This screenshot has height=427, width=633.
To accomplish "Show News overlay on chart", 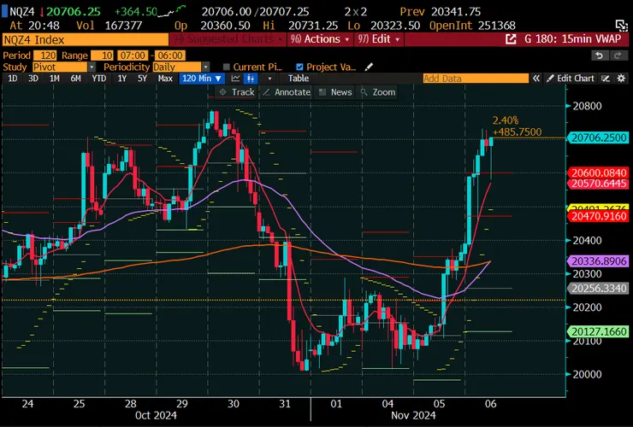I will point(336,92).
